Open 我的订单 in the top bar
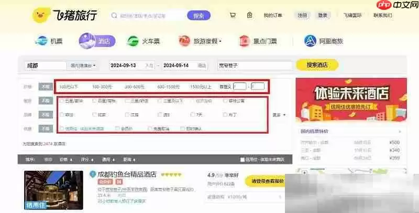The width and height of the screenshot is (419, 213). pyautogui.click(x=273, y=16)
